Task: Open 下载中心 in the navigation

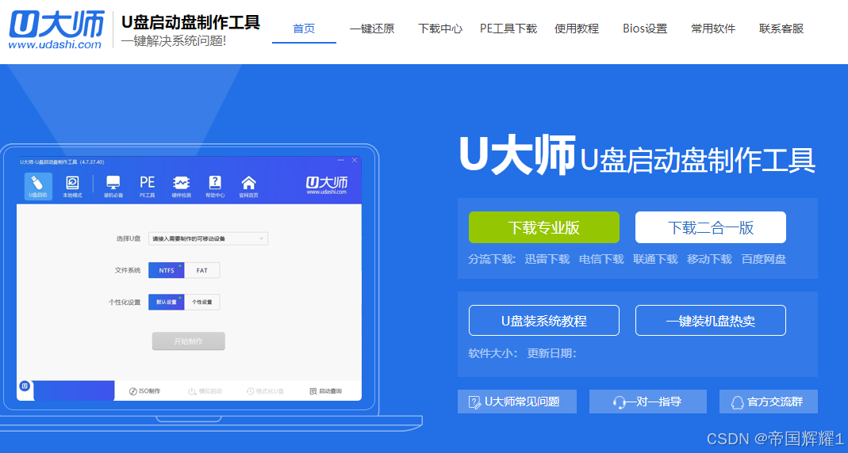Action: (x=440, y=29)
